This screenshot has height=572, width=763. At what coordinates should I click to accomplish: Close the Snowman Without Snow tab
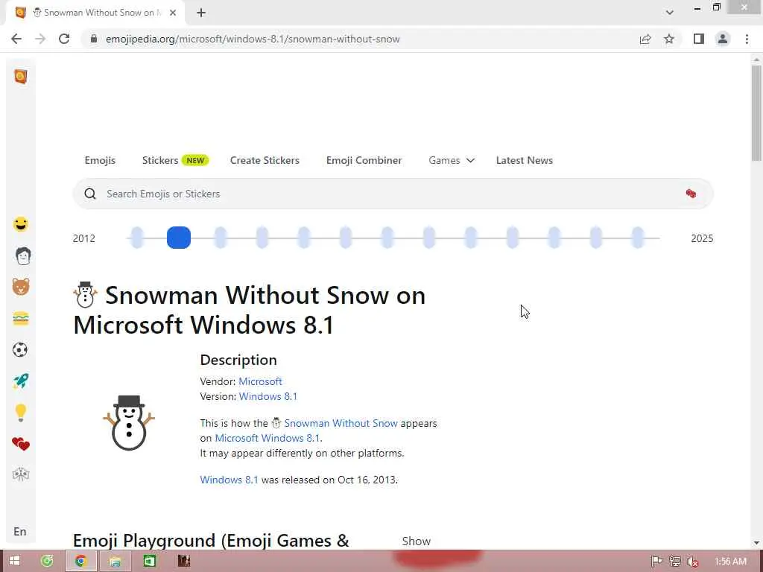[173, 13]
